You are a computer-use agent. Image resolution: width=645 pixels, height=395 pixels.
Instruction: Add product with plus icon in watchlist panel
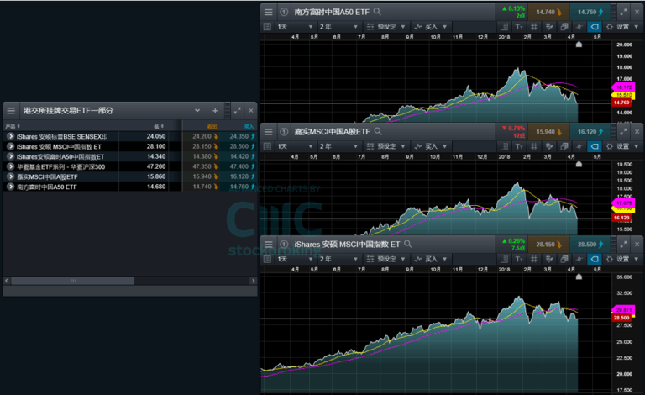[215, 111]
